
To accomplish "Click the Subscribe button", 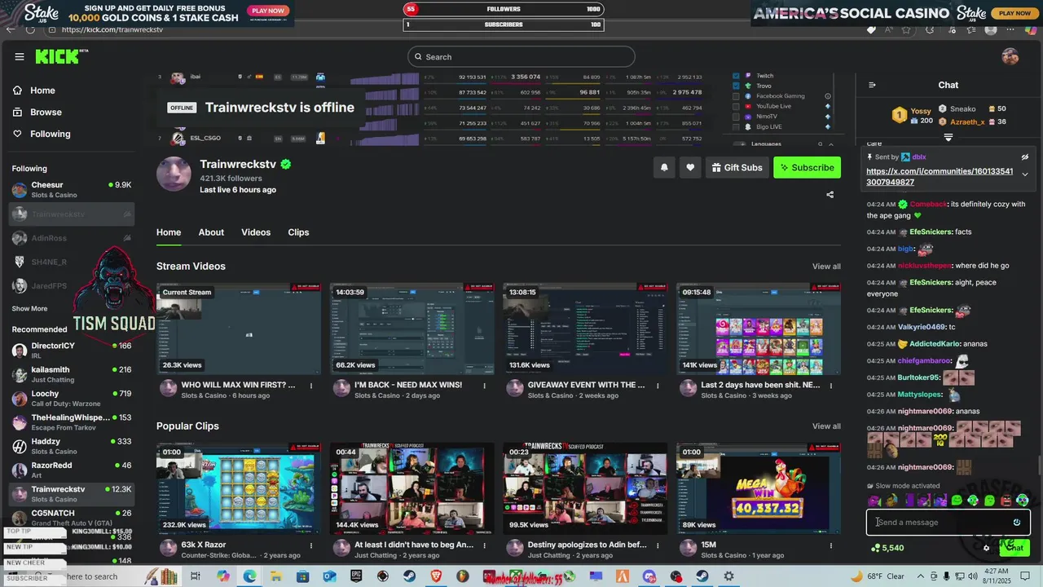I will click(x=807, y=167).
